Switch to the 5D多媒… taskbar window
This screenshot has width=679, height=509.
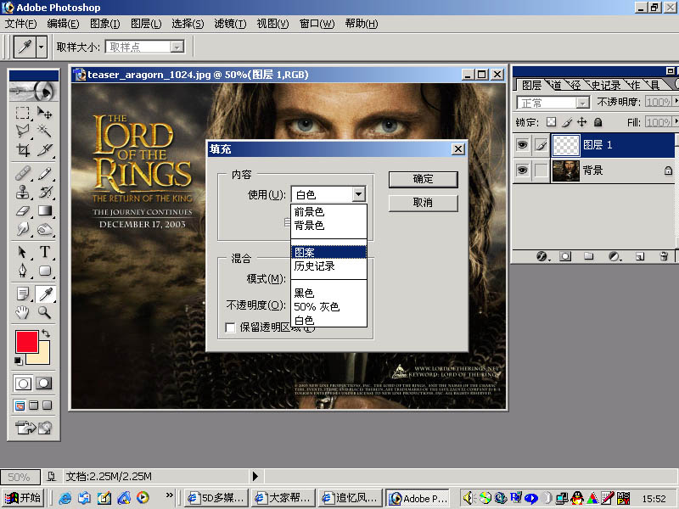pyautogui.click(x=217, y=498)
